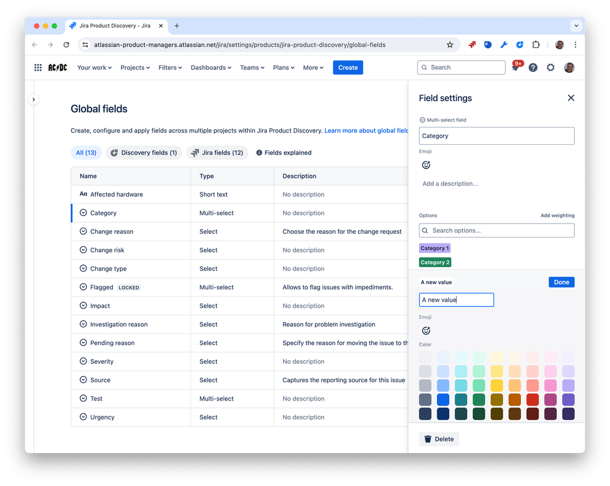This screenshot has width=610, height=486.
Task: Bookmark the page with star icon
Action: click(450, 45)
